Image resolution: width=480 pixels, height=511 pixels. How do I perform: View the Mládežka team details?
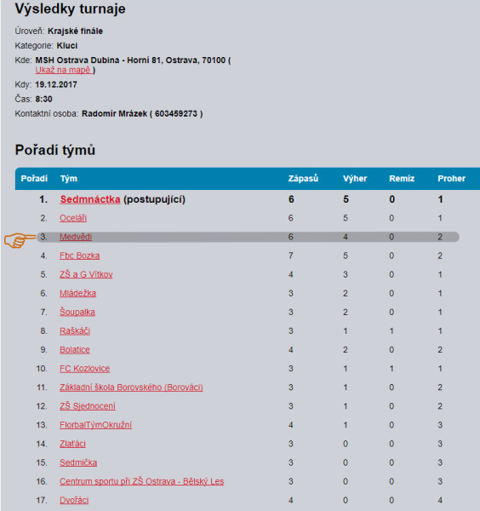pyautogui.click(x=77, y=293)
